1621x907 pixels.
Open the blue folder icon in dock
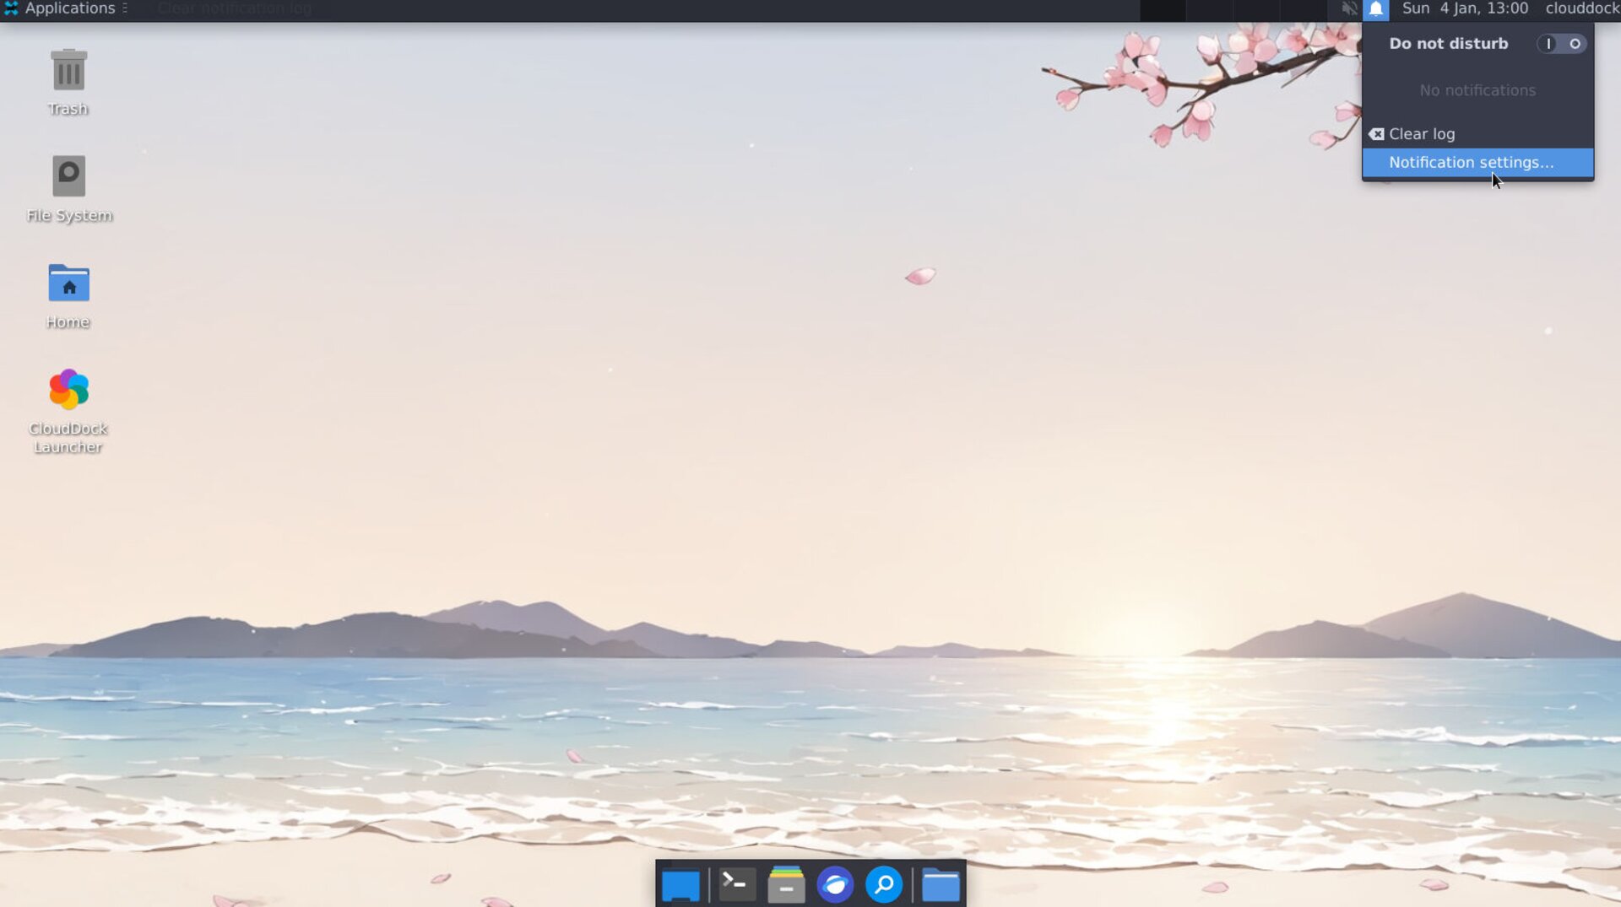941,885
